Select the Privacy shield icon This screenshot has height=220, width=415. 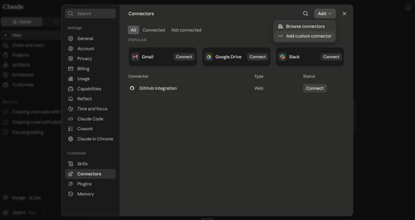click(x=70, y=58)
